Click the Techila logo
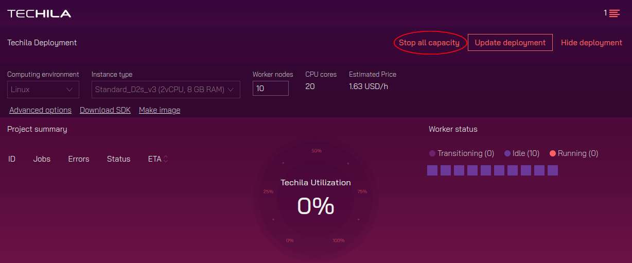632x263 pixels. (x=39, y=14)
